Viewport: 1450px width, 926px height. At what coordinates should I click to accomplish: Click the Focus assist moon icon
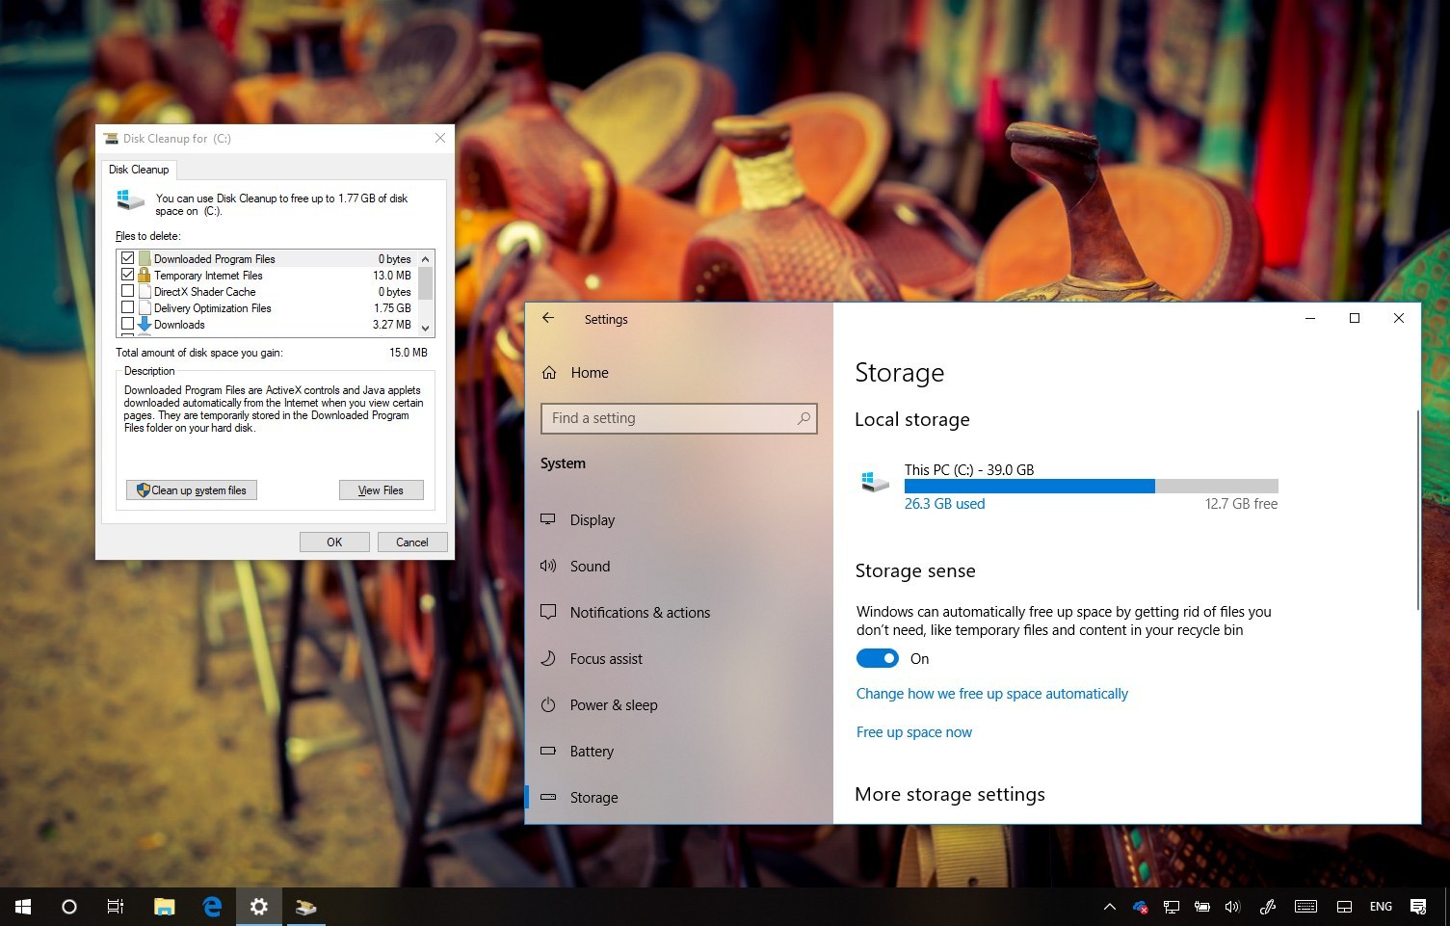(x=548, y=658)
